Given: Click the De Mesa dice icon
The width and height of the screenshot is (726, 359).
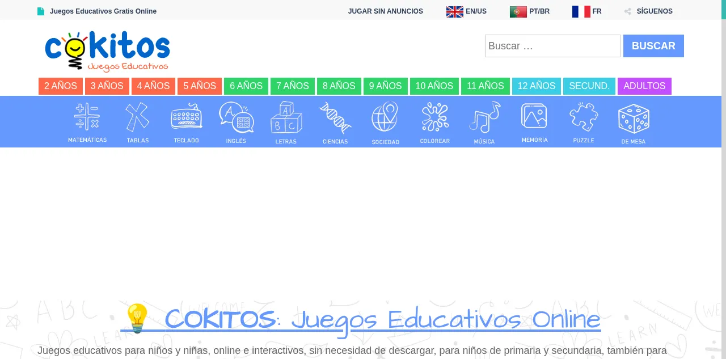Looking at the screenshot, I should tap(634, 119).
